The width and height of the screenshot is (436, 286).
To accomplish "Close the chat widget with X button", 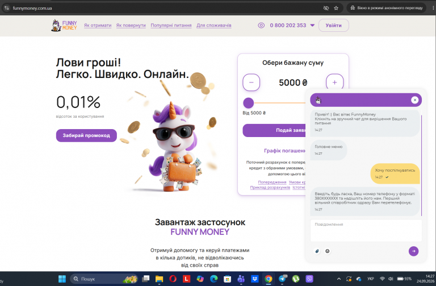I will (x=414, y=100).
